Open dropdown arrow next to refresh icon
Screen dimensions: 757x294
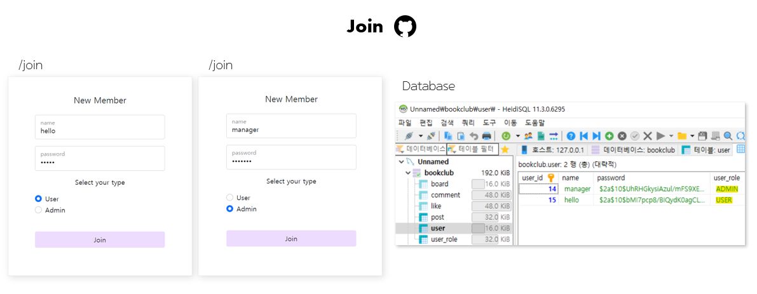(517, 136)
